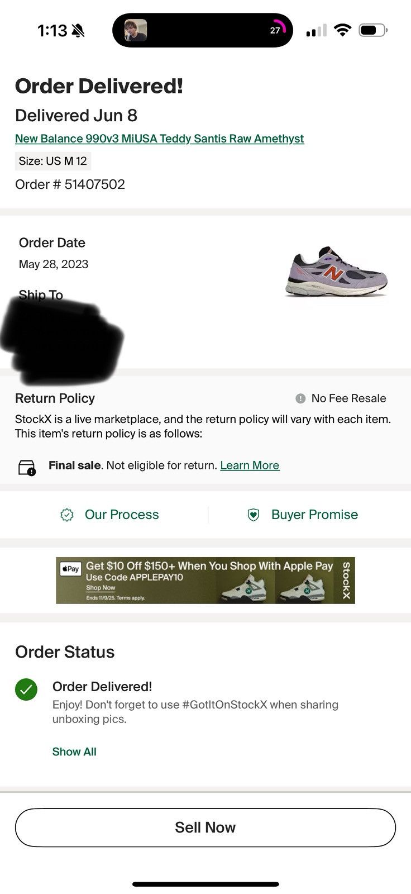Tap the Our Process badge icon

coord(67,515)
